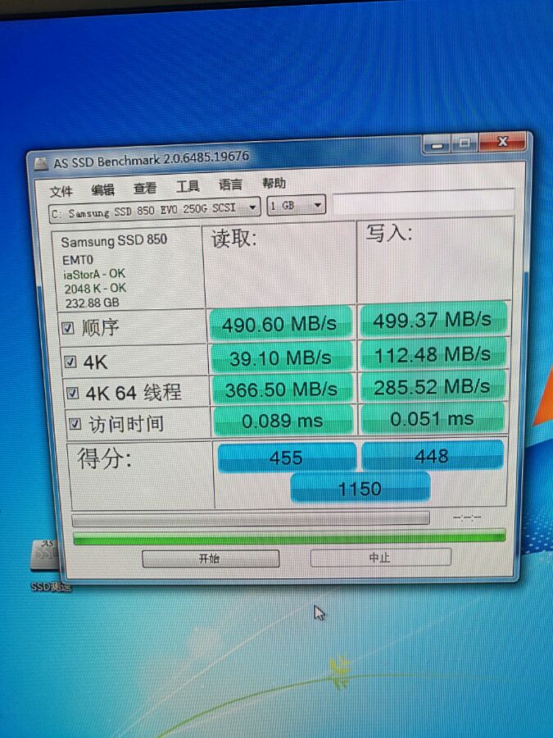The height and width of the screenshot is (738, 553).
Task: Click the 0.089 ms read access time
Action: pos(283,421)
